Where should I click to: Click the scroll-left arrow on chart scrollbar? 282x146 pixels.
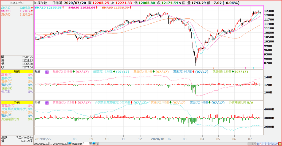[97, 144]
